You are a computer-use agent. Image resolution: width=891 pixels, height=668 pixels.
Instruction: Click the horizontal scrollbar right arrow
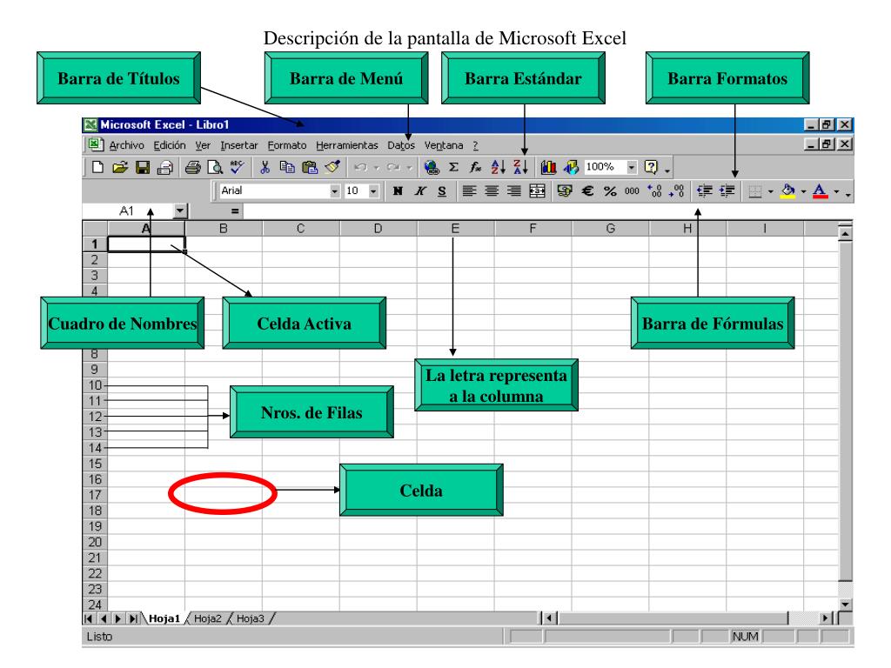pos(825,618)
